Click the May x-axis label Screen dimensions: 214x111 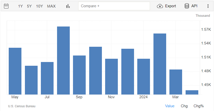point(15,97)
